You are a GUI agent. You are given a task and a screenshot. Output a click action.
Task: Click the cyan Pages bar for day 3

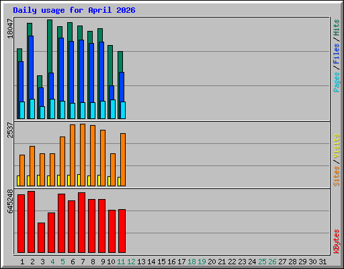[x=42, y=112]
